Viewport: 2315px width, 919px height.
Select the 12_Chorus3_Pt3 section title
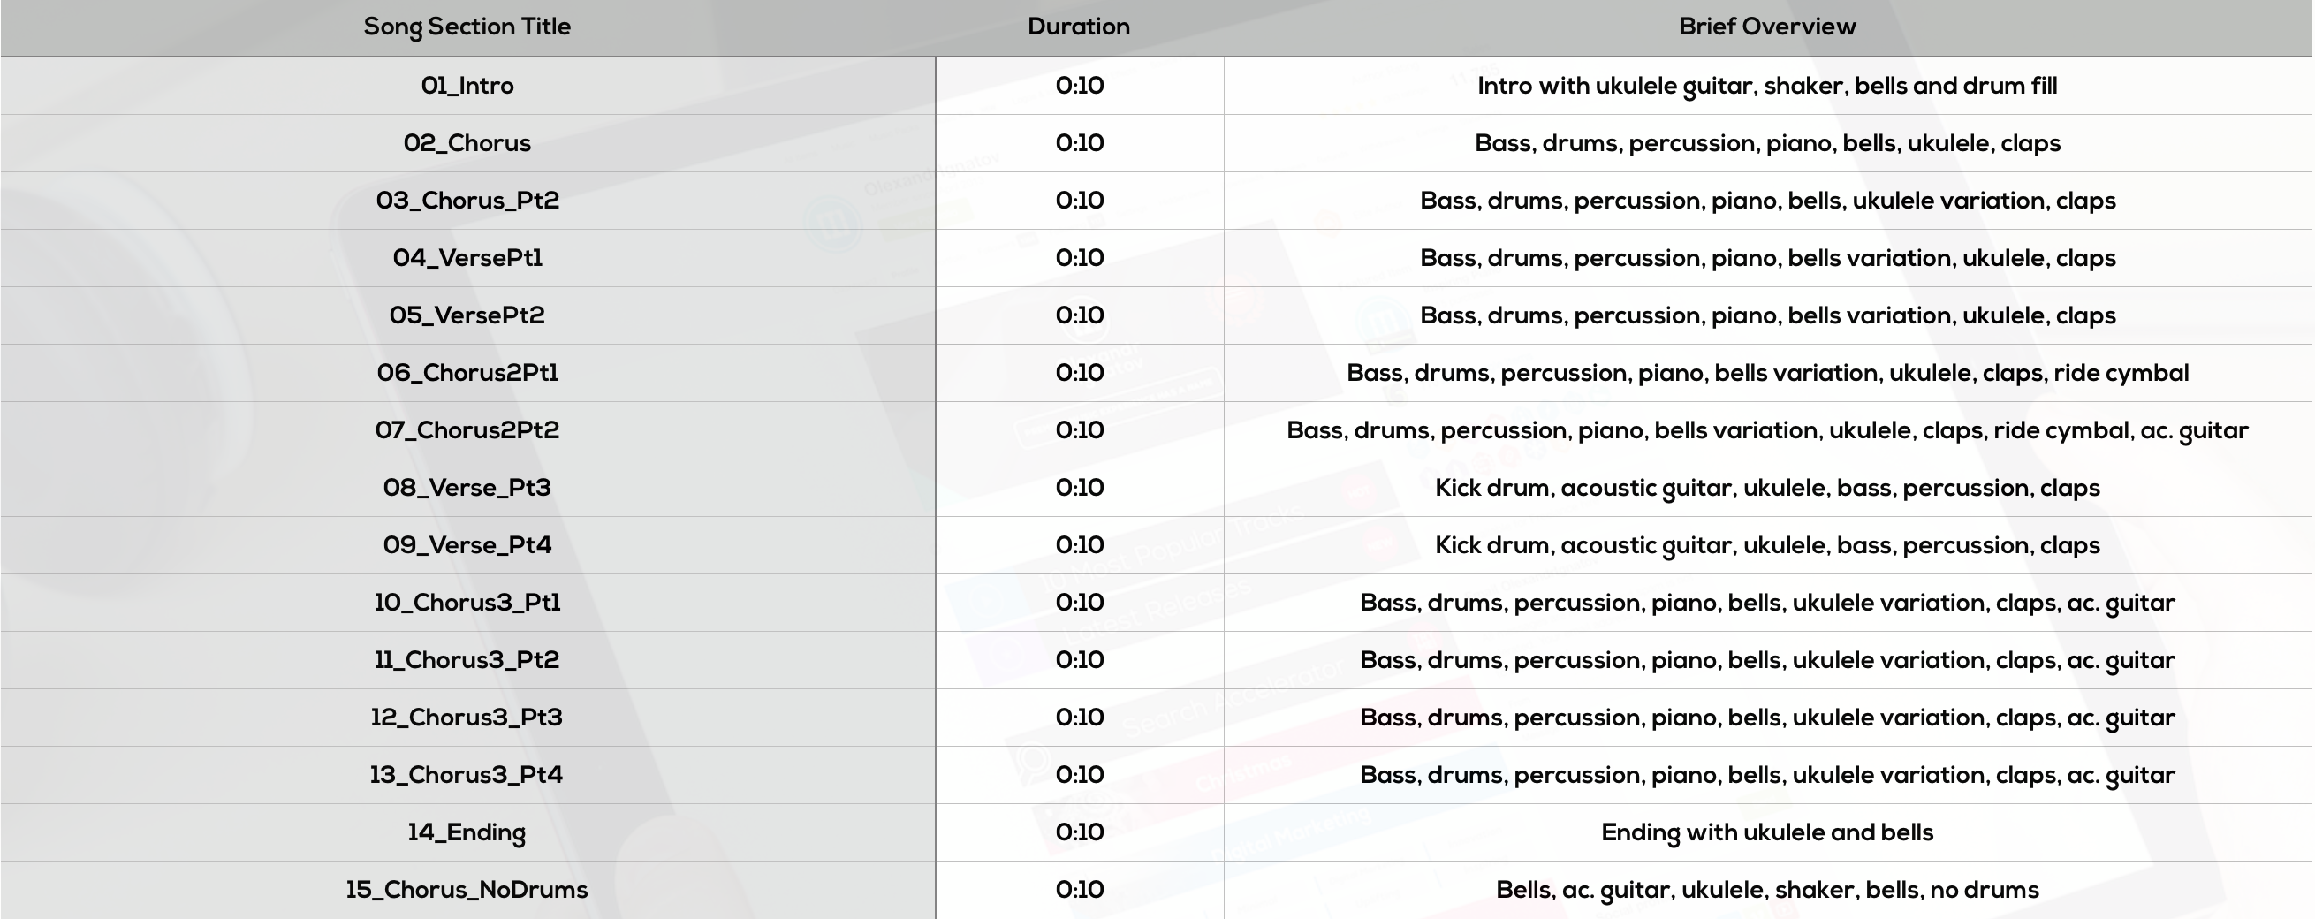coord(467,718)
